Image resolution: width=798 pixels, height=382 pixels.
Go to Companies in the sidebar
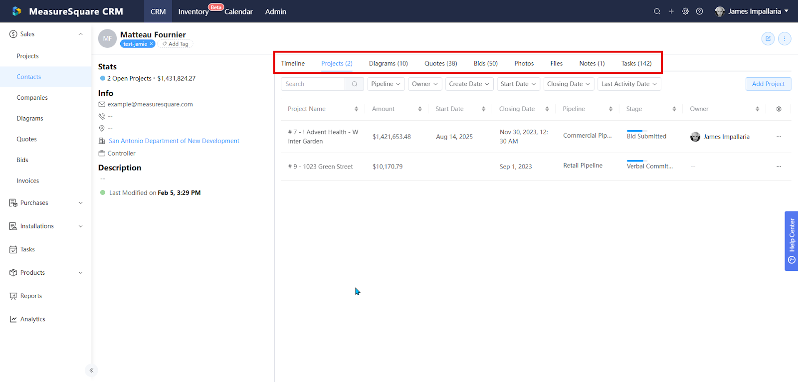click(x=32, y=98)
